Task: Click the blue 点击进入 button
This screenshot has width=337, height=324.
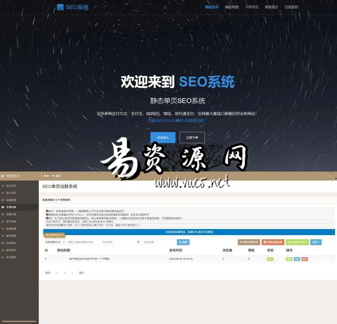Action: (163, 138)
